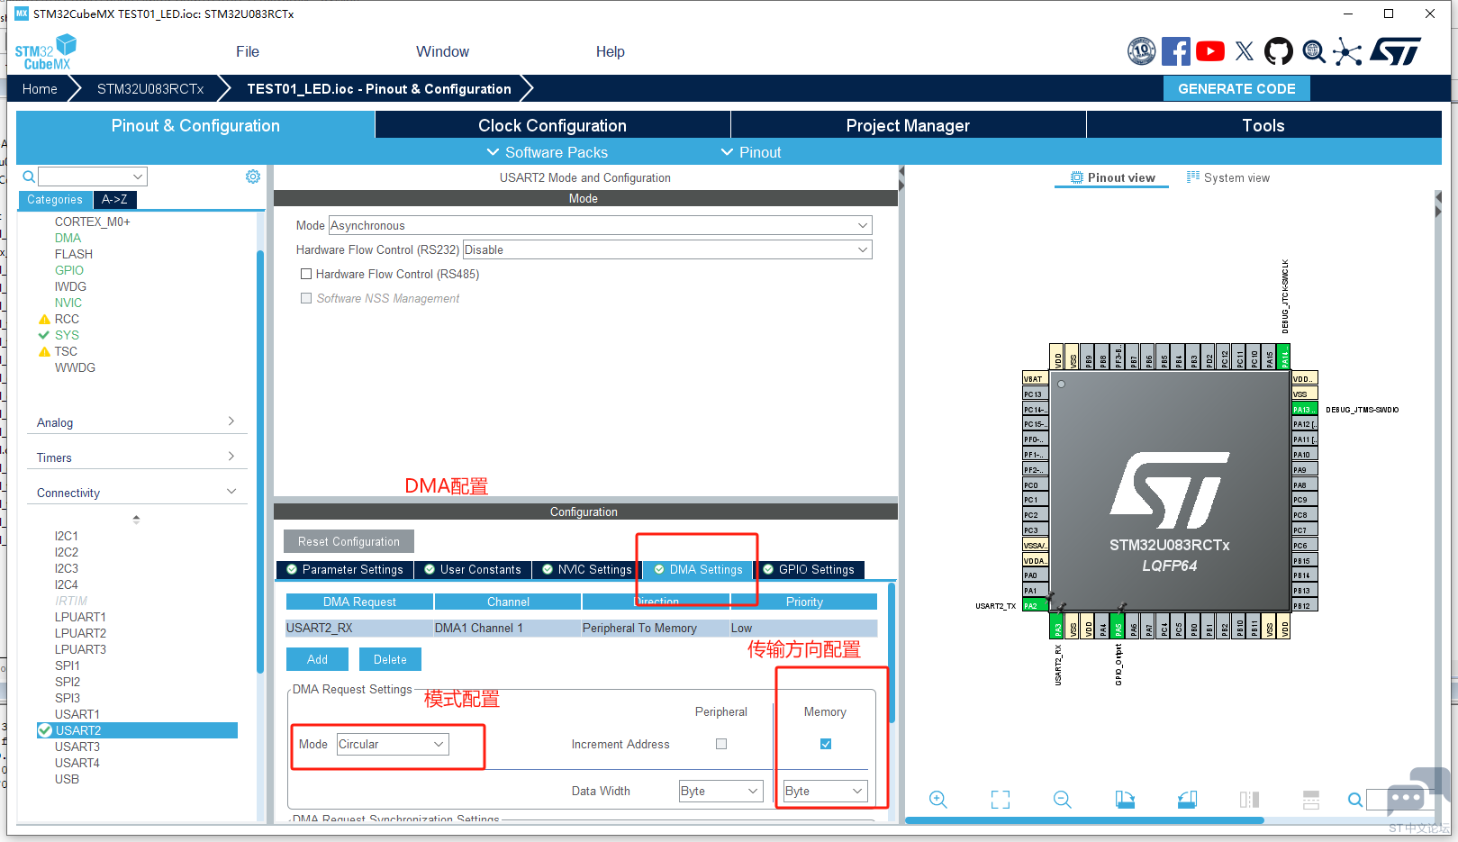Click the SYS green check icon
The height and width of the screenshot is (842, 1458).
44,335
